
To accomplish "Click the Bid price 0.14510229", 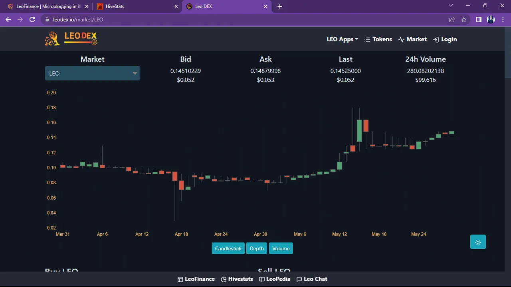I will (186, 71).
